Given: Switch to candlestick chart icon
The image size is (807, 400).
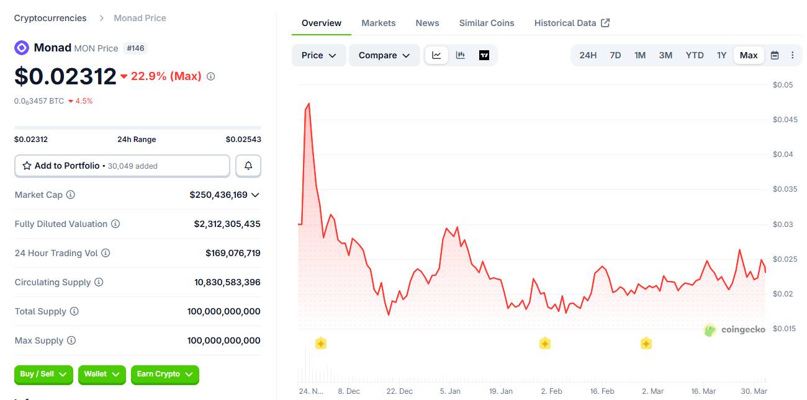Looking at the screenshot, I should (x=459, y=55).
